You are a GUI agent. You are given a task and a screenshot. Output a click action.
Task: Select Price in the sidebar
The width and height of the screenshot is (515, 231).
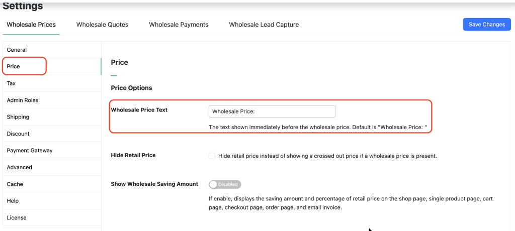(14, 66)
